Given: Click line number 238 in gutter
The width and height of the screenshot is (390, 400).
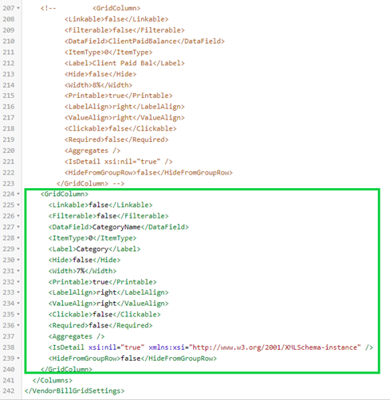Looking at the screenshot, I should pyautogui.click(x=9, y=347).
